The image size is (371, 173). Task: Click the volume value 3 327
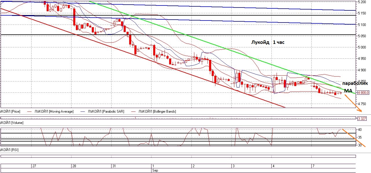coord(362,119)
